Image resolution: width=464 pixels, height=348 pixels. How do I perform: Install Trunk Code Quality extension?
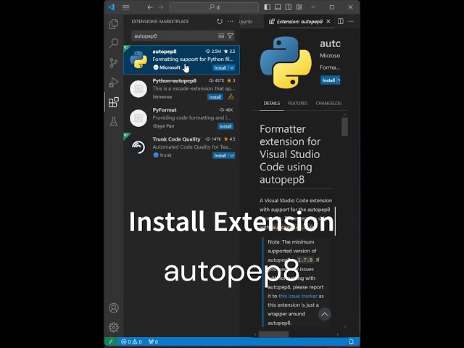point(220,155)
